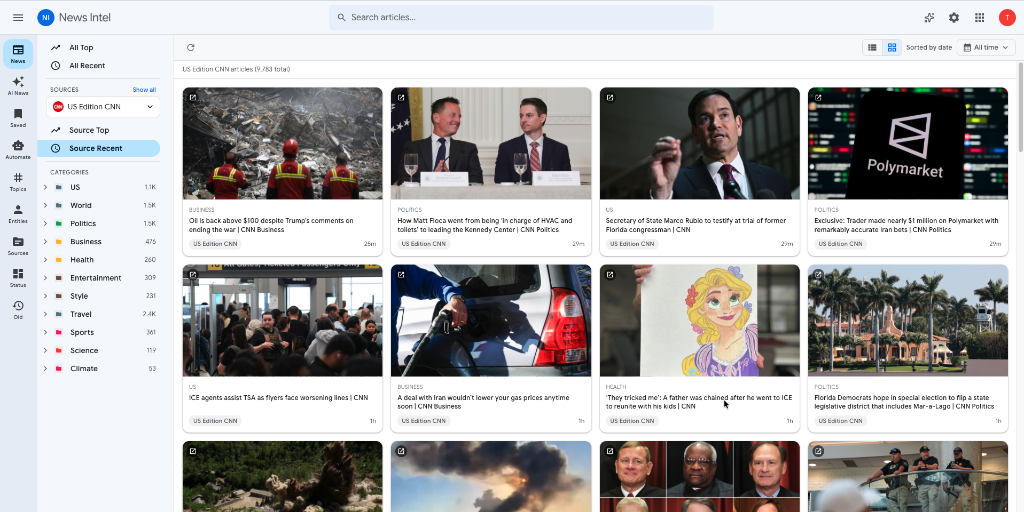Open the Iran gas prices article external icon
The image size is (1024, 512).
401,275
